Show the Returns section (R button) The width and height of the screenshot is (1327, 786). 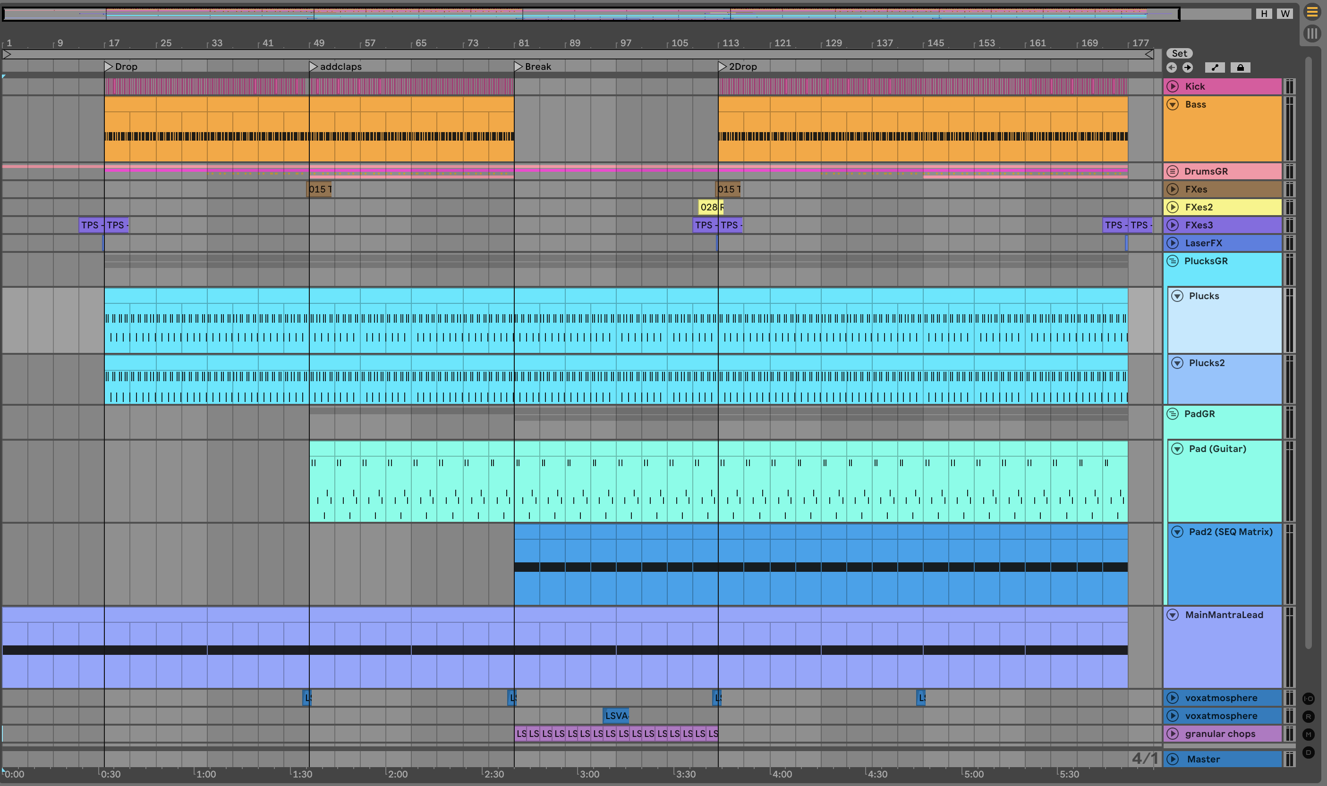(x=1308, y=717)
